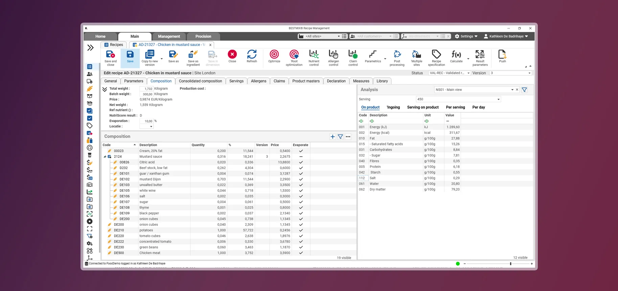Close the recipe using red Close icon
618x291 pixels.
click(232, 54)
